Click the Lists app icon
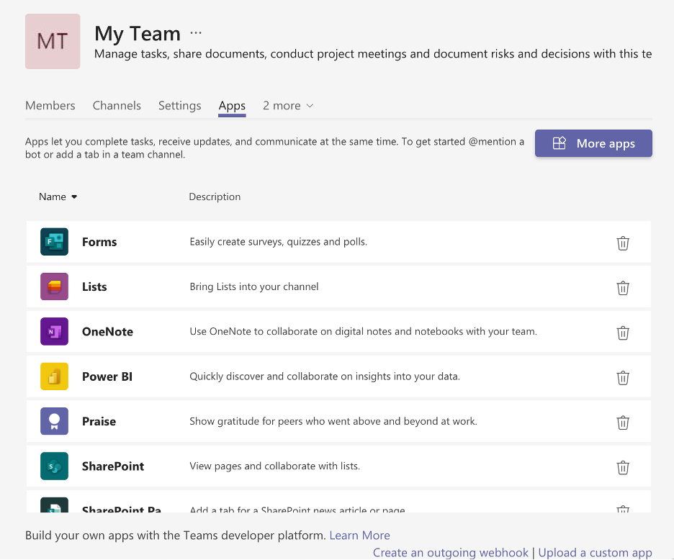The width and height of the screenshot is (674, 560). 54,286
